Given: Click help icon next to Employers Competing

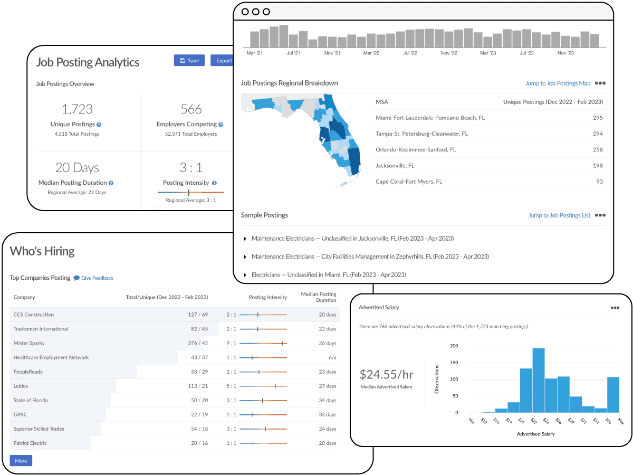Looking at the screenshot, I should [220, 125].
